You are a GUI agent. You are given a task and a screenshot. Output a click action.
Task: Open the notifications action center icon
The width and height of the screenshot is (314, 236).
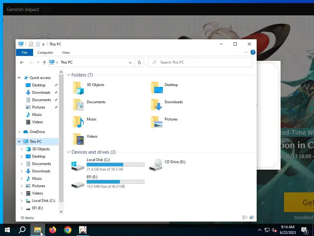304,230
